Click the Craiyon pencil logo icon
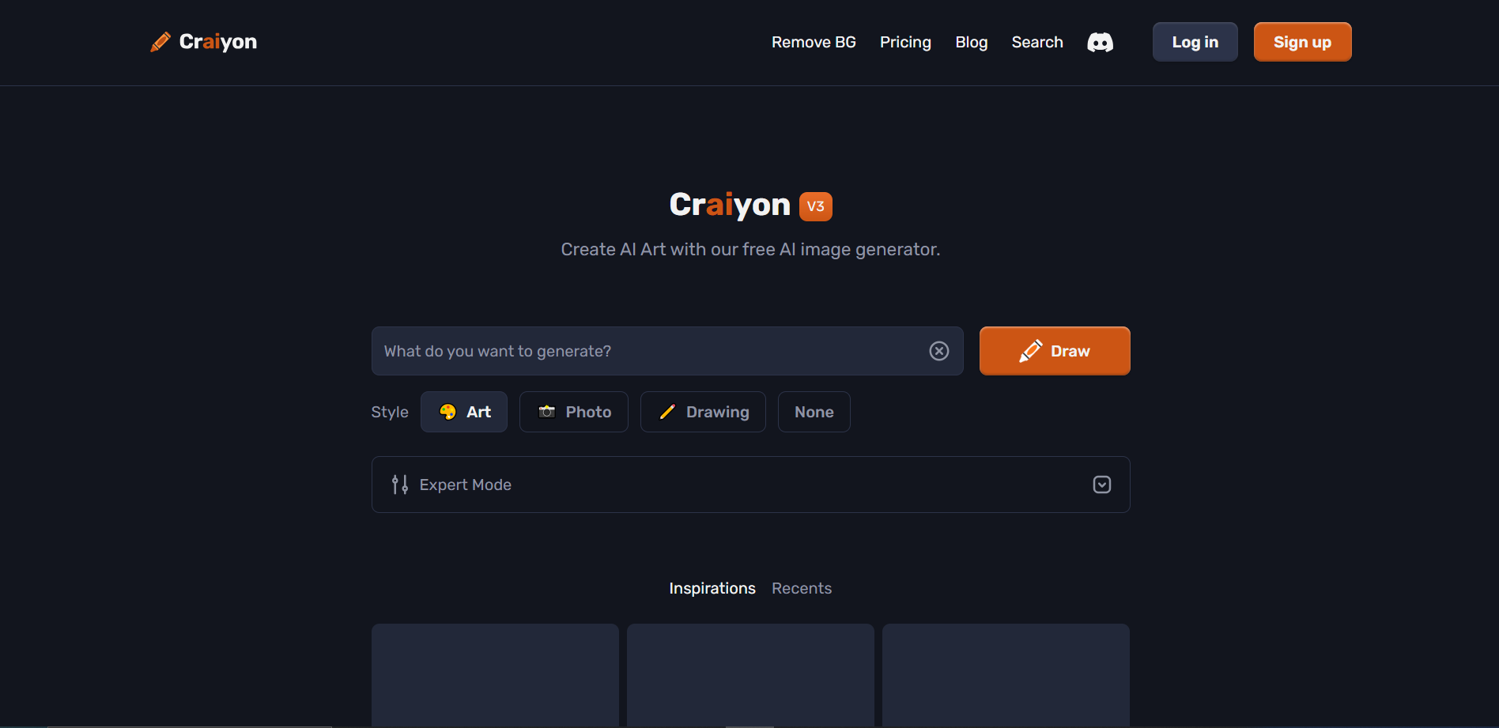Screen dimensions: 1499x728 tap(160, 41)
